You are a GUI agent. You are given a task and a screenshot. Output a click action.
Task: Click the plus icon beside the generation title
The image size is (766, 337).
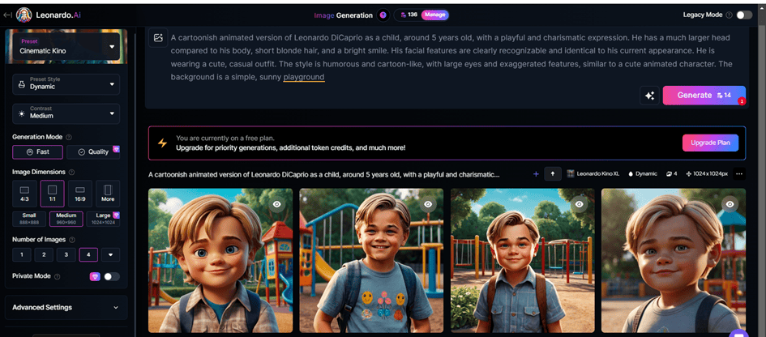(536, 173)
